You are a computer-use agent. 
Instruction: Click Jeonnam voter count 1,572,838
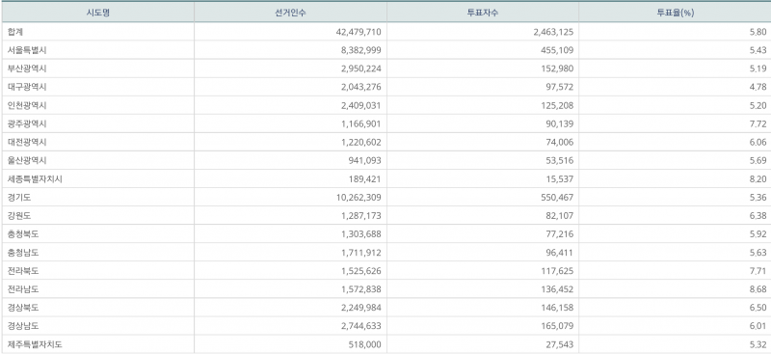(360, 289)
